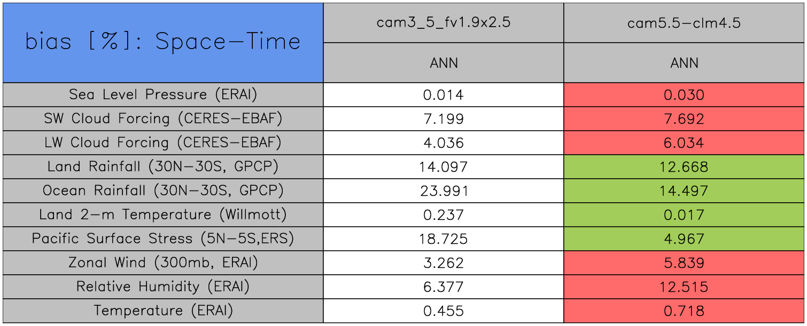Click the green cell showing 4.967
Screen dimensions: 807x326
coord(684,239)
